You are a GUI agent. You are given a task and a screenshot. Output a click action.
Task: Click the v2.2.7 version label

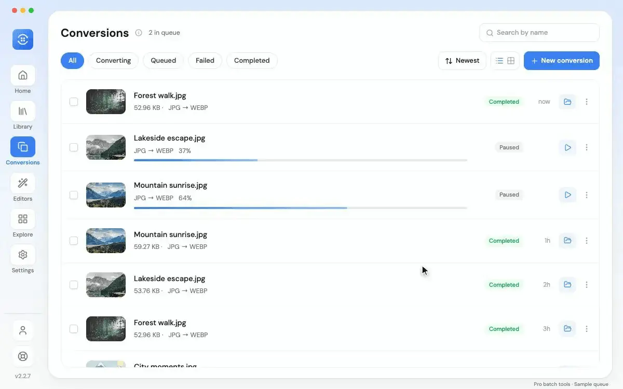(23, 376)
